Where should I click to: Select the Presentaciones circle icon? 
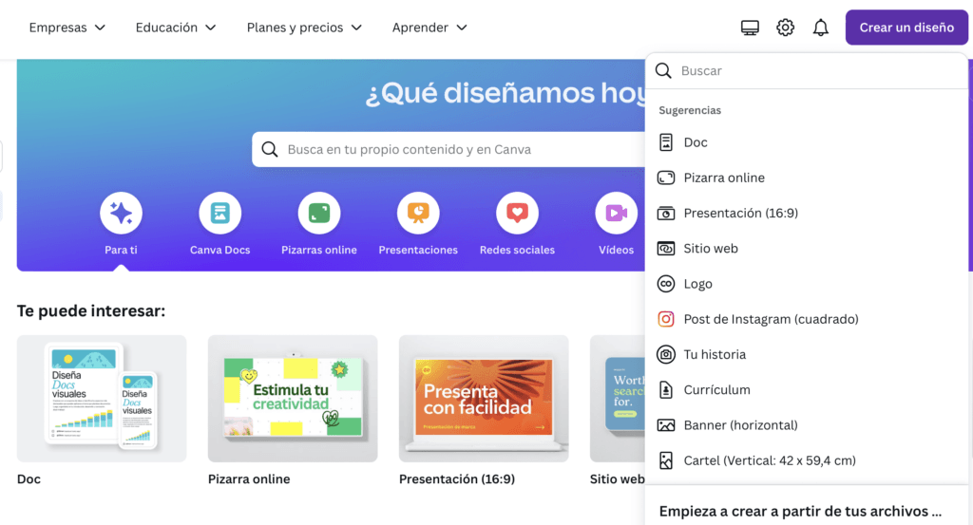[418, 214]
